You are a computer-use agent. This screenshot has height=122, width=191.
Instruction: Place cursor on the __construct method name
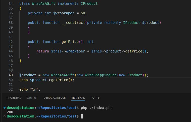click(x=73, y=23)
